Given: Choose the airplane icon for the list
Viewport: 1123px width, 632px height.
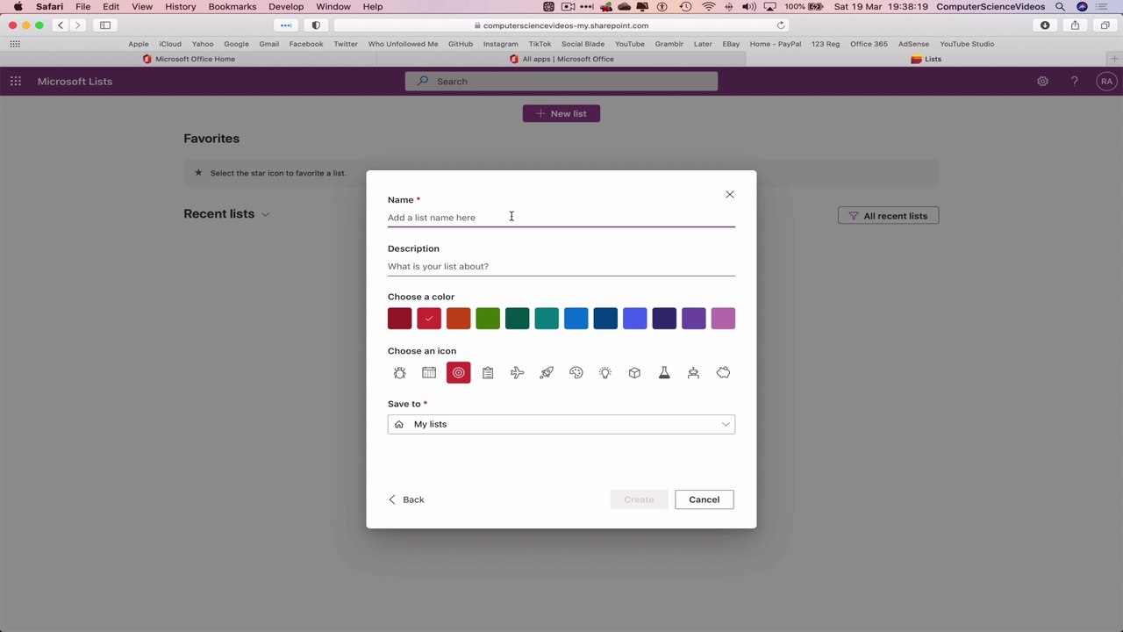Looking at the screenshot, I should (517, 373).
